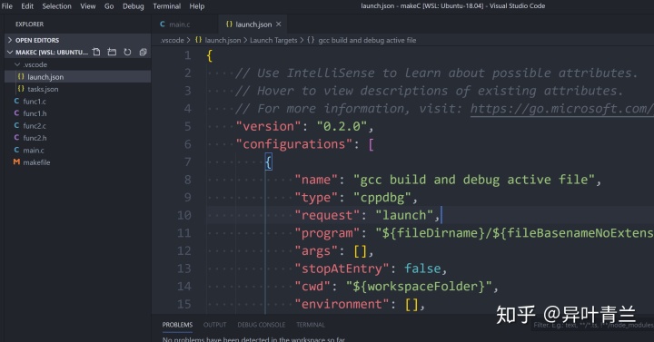Click the opening brace on line 7
Screen dimensions: 654x342
pos(268,162)
